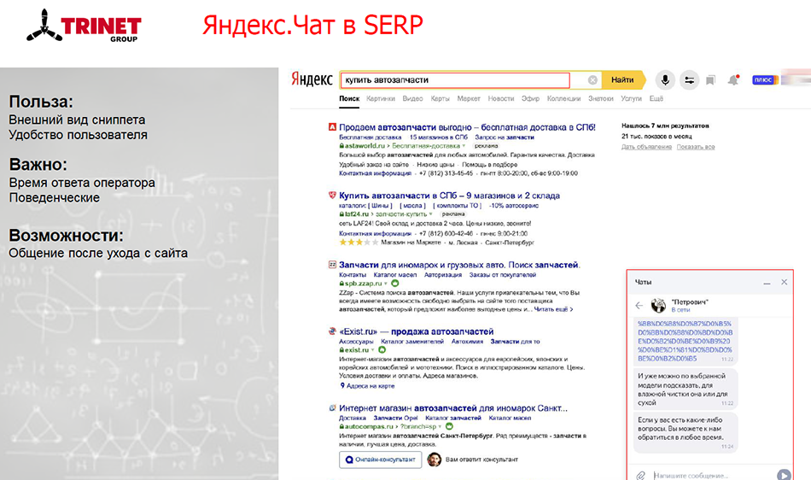Image resolution: width=811 pixels, height=480 pixels.
Task: Click green chat icon next to spb.zzap.ru
Action: (395, 284)
